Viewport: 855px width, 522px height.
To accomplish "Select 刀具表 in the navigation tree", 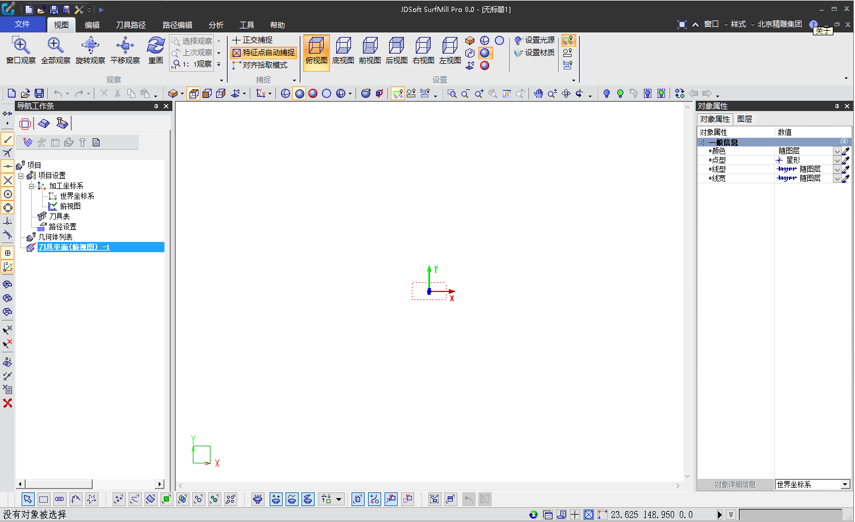I will click(59, 216).
